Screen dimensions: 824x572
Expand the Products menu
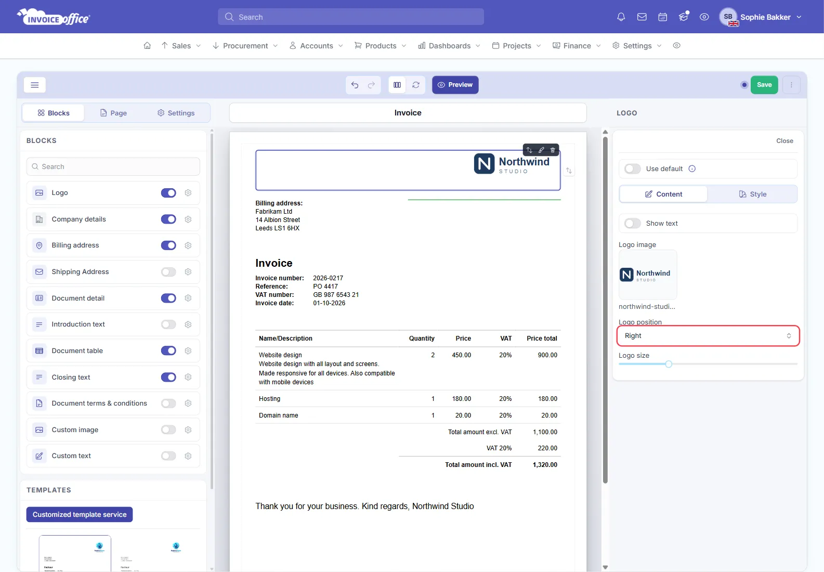pyautogui.click(x=380, y=46)
